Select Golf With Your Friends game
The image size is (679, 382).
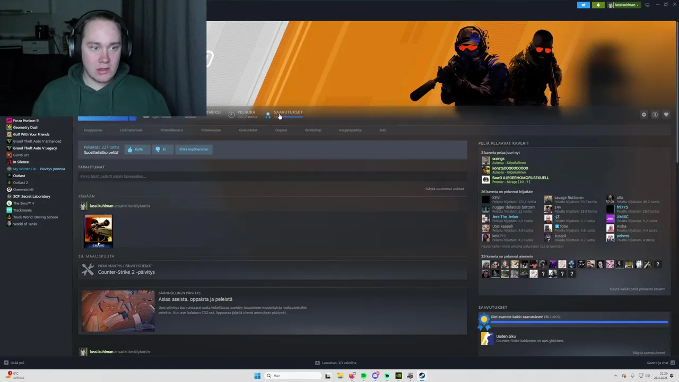(x=31, y=134)
